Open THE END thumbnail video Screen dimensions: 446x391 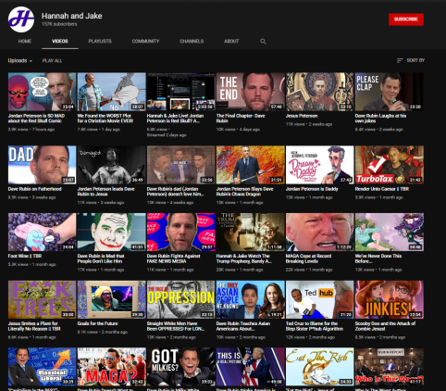click(250, 92)
